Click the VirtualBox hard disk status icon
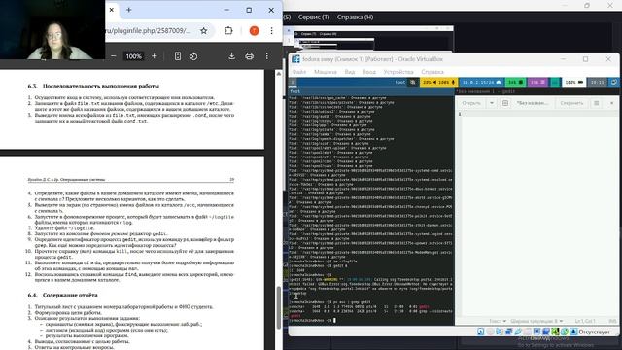The image size is (622, 350). [481, 332]
